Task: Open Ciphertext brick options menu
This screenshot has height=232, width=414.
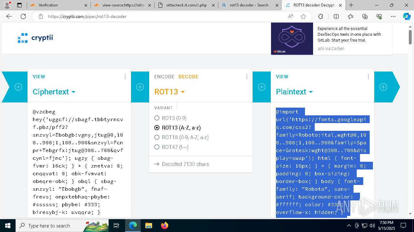Action: (125, 77)
